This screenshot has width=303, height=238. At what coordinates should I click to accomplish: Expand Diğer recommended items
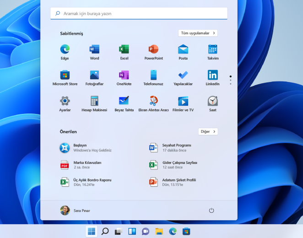pos(208,131)
